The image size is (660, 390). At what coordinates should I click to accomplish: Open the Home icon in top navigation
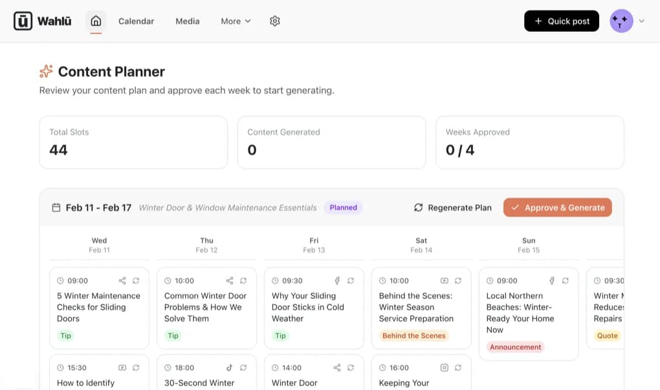(x=96, y=21)
